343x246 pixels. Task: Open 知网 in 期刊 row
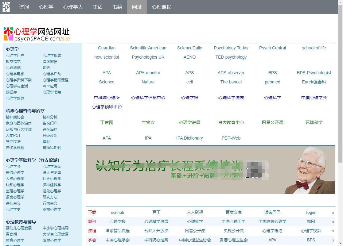[x=311, y=221]
